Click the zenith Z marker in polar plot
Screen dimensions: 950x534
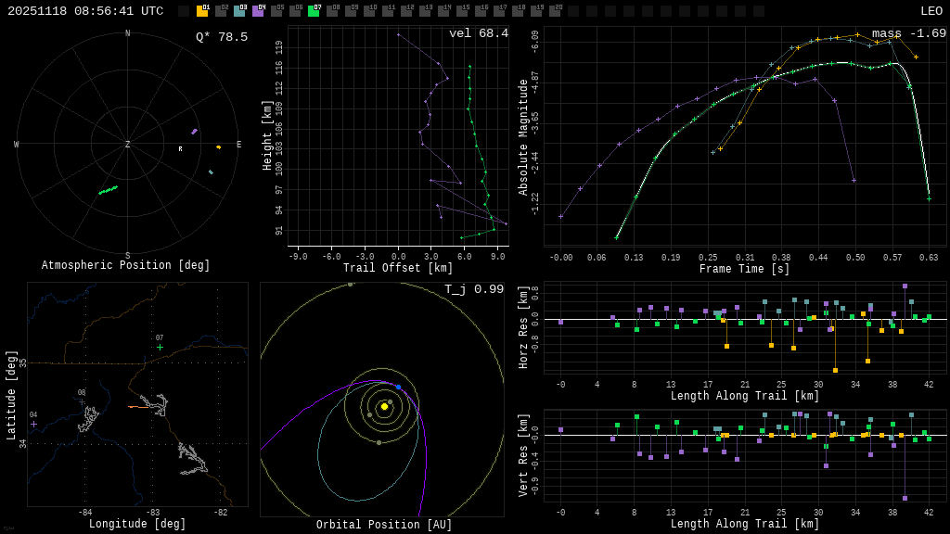tap(128, 145)
